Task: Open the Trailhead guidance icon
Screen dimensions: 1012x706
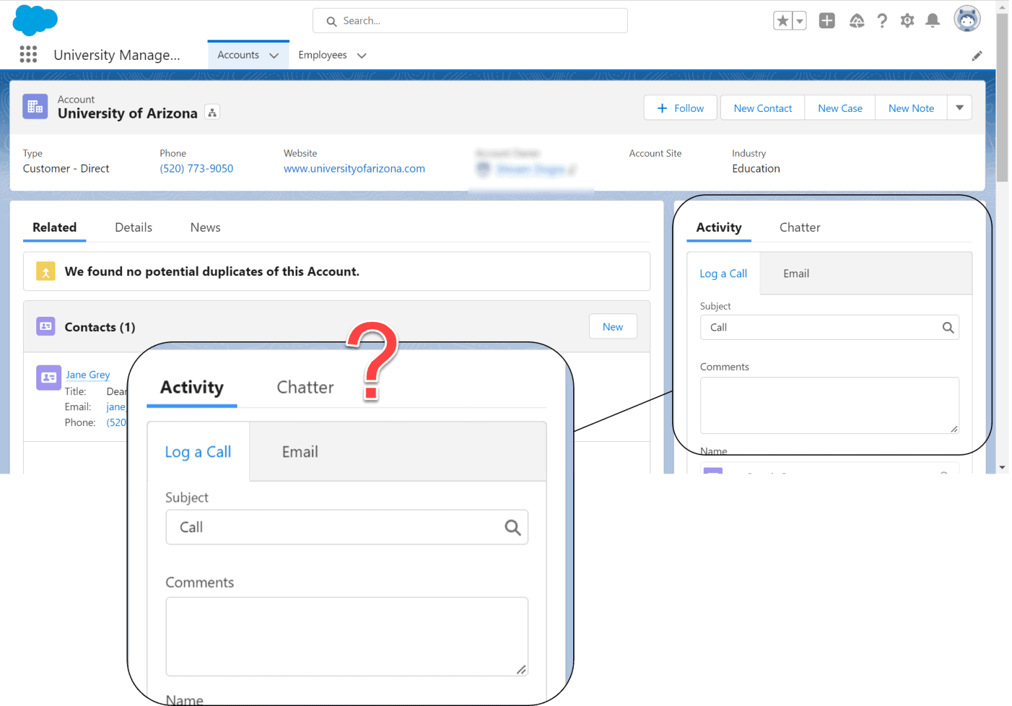Action: click(x=857, y=21)
